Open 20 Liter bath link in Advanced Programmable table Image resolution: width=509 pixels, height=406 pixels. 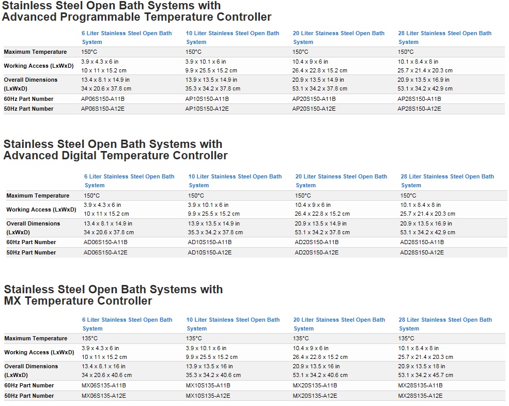pos(338,38)
